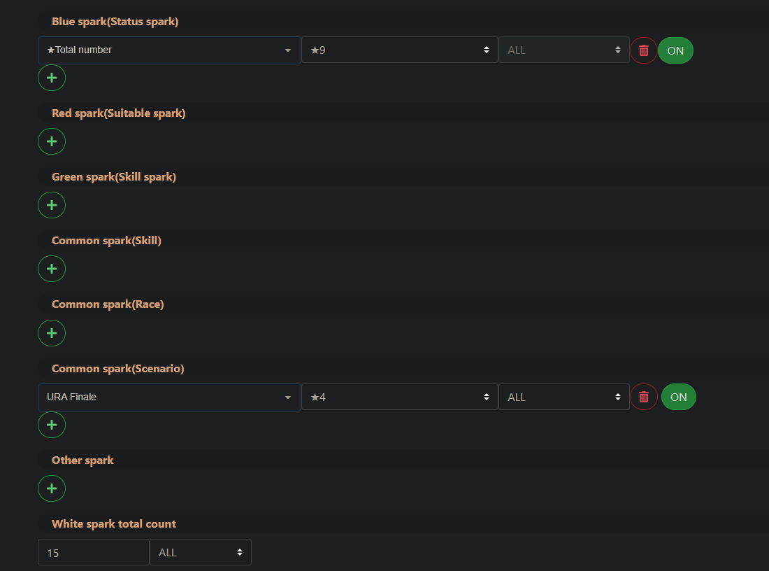Open ALL dropdown in Blue spark row

[564, 50]
